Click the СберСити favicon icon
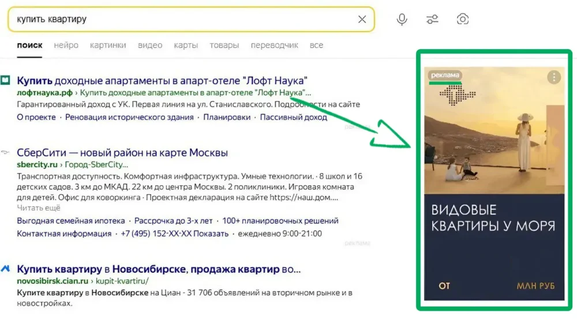577x320 pixels. tap(5, 152)
